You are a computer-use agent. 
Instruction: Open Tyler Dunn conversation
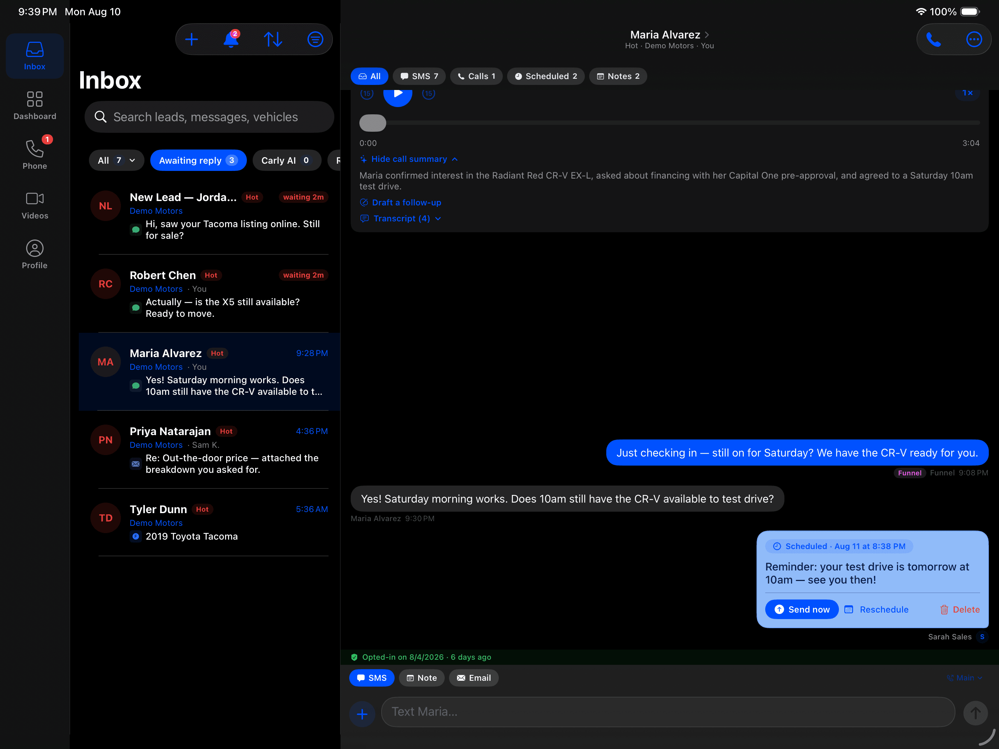(209, 522)
